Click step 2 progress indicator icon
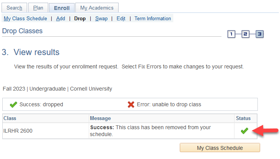280x159 pixels. click(x=245, y=34)
